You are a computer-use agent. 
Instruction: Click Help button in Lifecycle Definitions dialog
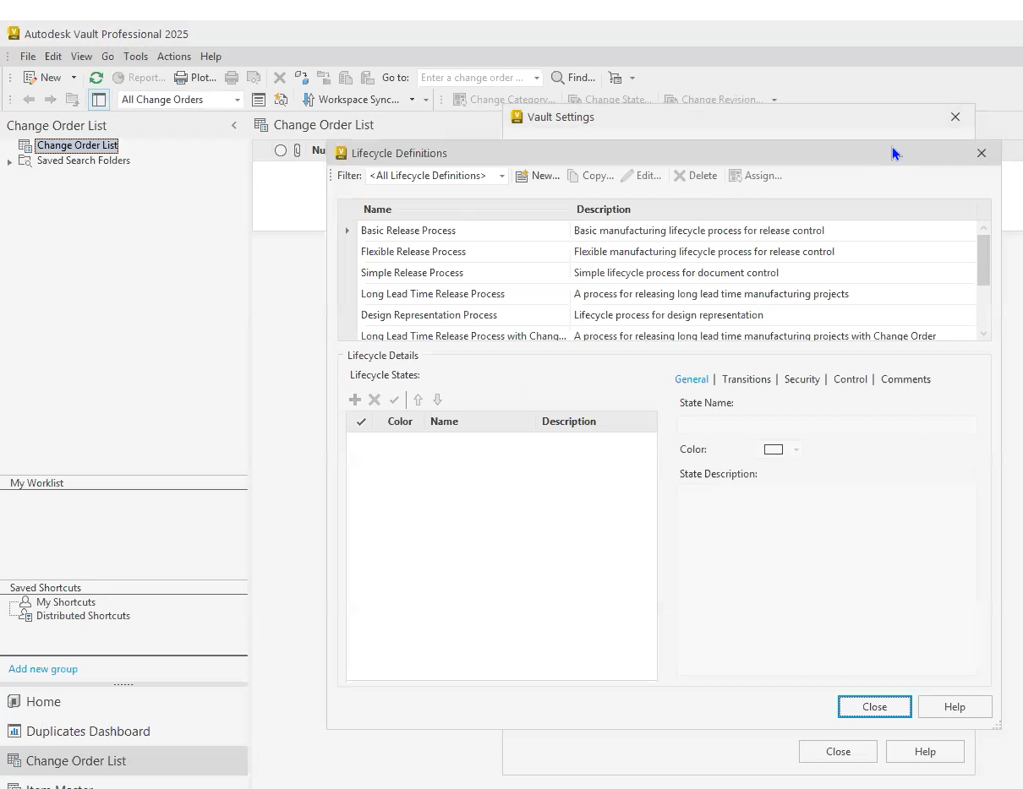[955, 707]
